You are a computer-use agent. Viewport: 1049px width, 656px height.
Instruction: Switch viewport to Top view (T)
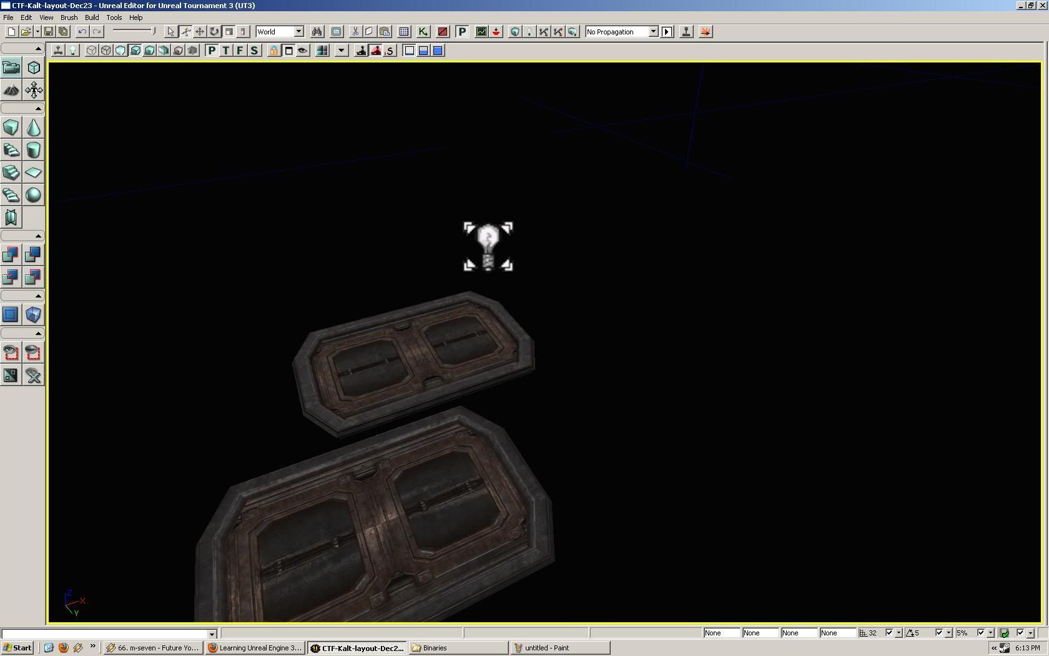tap(225, 51)
